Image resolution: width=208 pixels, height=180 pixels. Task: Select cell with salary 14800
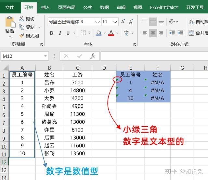click(x=78, y=90)
